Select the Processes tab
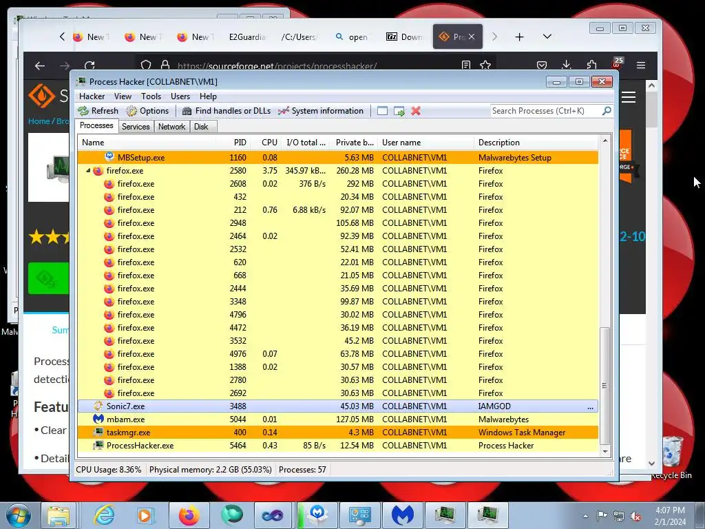The image size is (705, 529). click(x=96, y=125)
